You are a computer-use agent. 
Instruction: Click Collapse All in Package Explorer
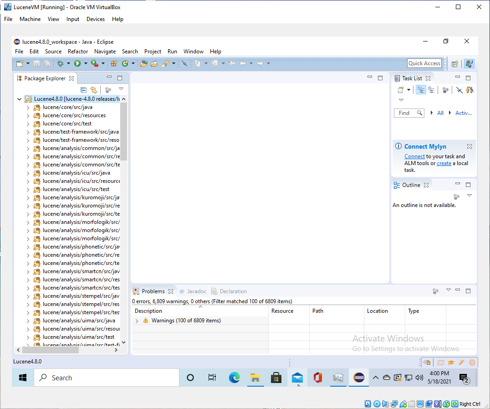(x=83, y=90)
